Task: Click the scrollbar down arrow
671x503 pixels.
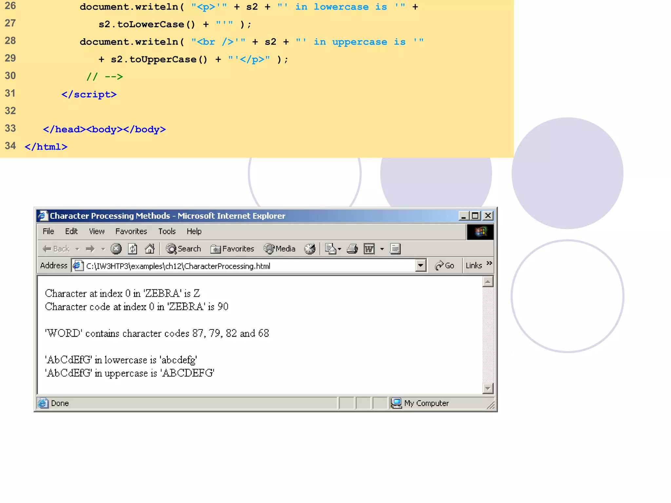Action: [488, 388]
